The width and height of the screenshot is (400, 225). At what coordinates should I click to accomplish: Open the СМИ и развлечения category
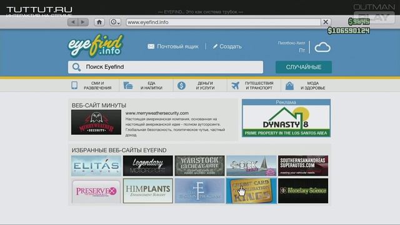pyautogui.click(x=97, y=86)
